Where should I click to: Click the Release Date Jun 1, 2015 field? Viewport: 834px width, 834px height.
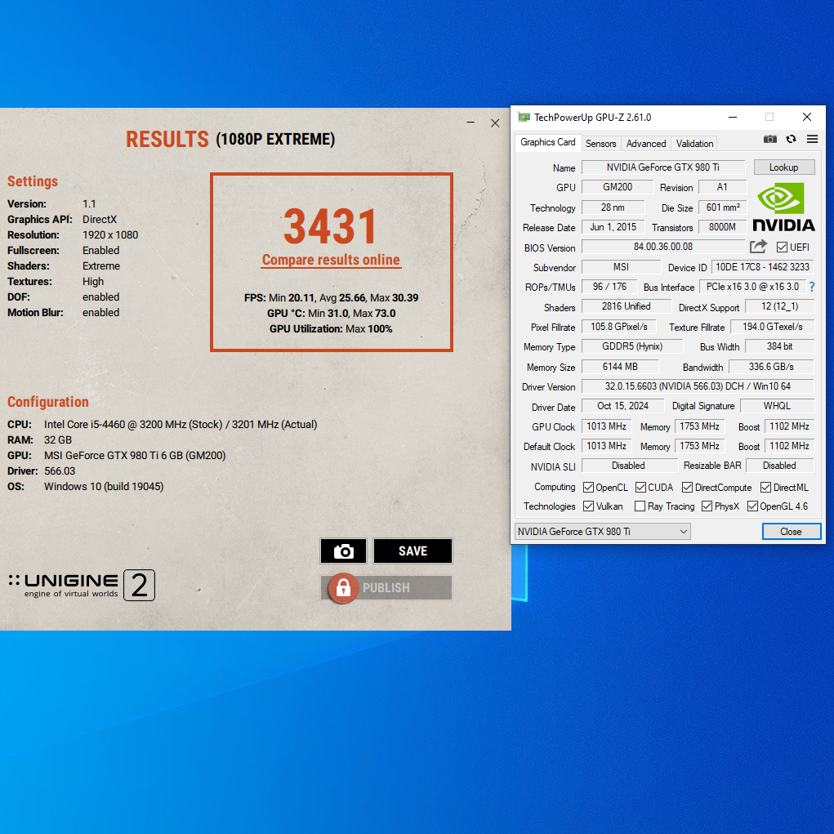pos(613,227)
